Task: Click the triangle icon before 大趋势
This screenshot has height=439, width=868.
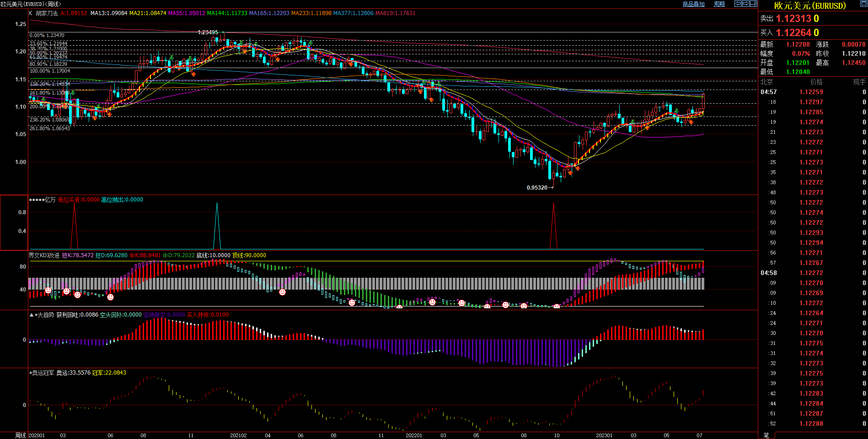Action: pos(31,315)
